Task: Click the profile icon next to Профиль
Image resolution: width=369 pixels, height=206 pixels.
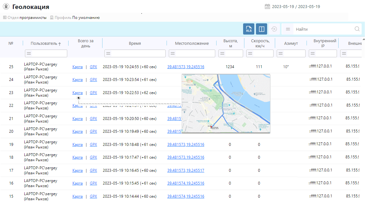Action: [52, 18]
